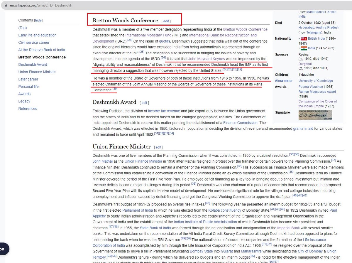
Task: Open Kolaba constituency link
Action: (x=225, y=210)
